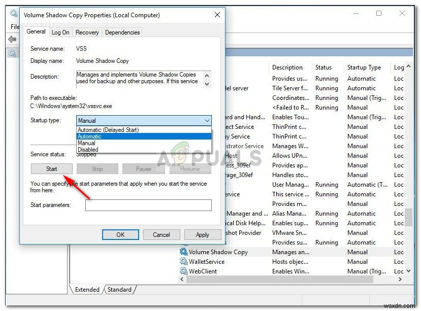Image resolution: width=421 pixels, height=311 pixels.
Task: Click the Start service button
Action: 52,169
